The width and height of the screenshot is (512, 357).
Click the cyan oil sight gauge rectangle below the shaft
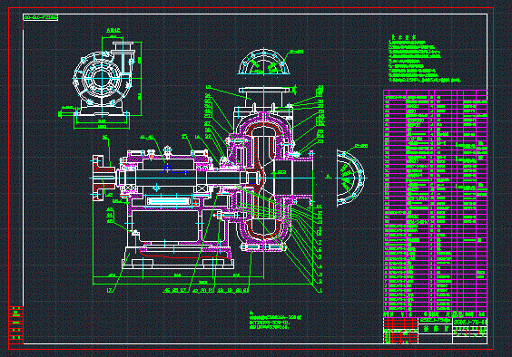tap(169, 201)
